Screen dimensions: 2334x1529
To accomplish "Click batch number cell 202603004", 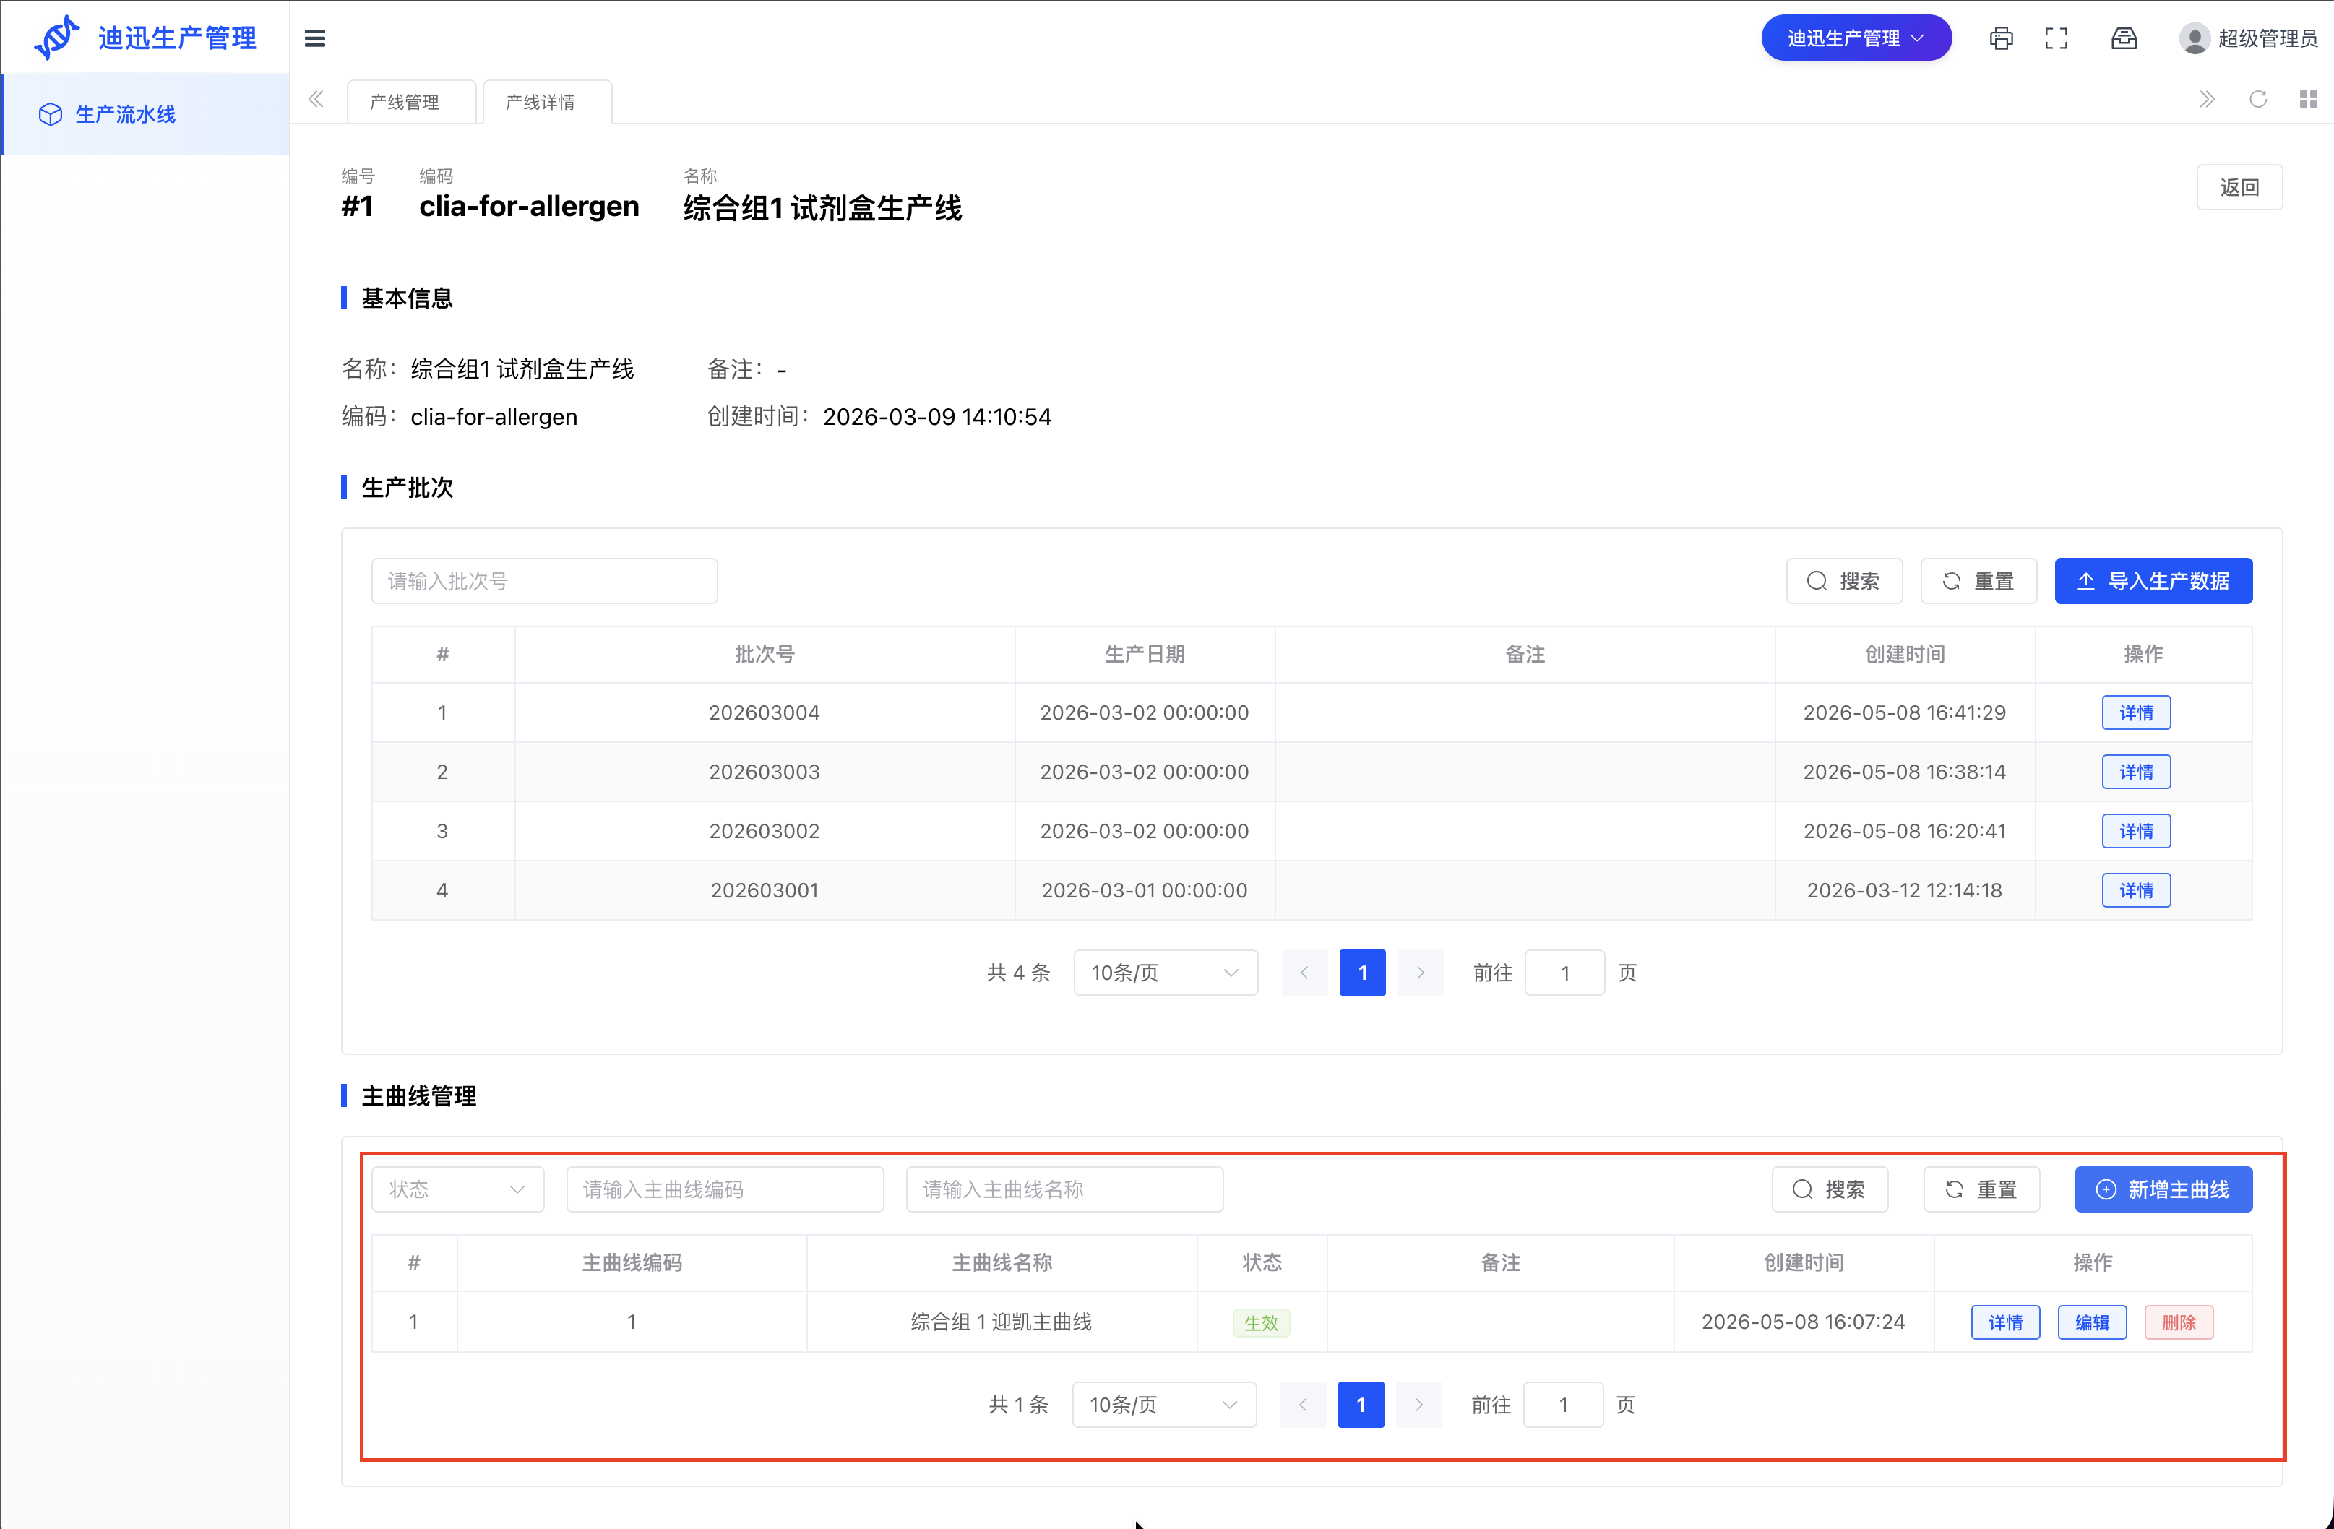I will tap(765, 713).
